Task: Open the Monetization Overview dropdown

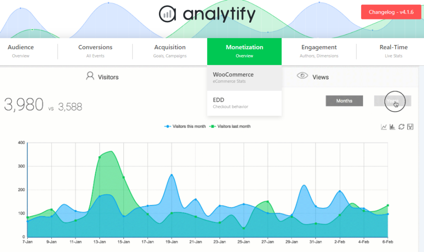Action: pyautogui.click(x=244, y=51)
